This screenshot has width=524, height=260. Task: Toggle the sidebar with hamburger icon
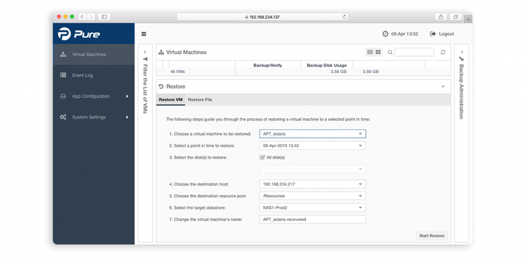click(x=144, y=34)
